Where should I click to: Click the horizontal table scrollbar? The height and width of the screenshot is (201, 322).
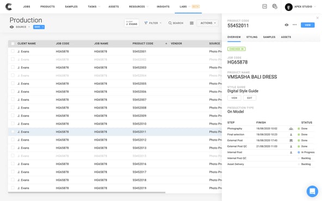pyautogui.click(x=86, y=192)
